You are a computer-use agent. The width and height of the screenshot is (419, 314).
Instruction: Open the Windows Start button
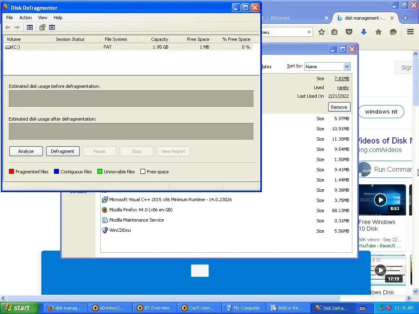19,308
